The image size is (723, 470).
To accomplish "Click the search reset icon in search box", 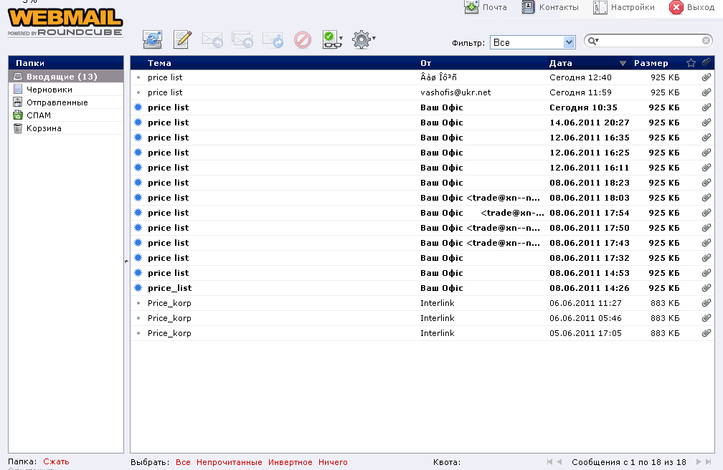I will 706,42.
